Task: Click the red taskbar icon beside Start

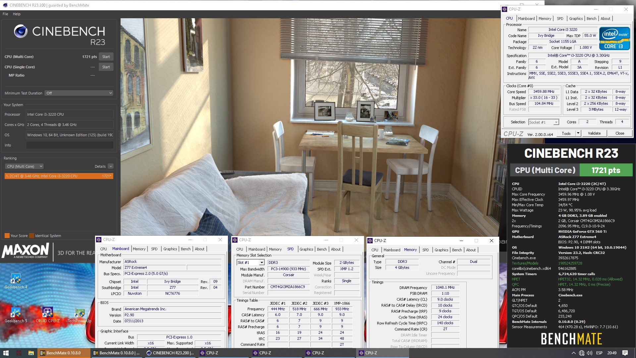Action: (x=19, y=353)
